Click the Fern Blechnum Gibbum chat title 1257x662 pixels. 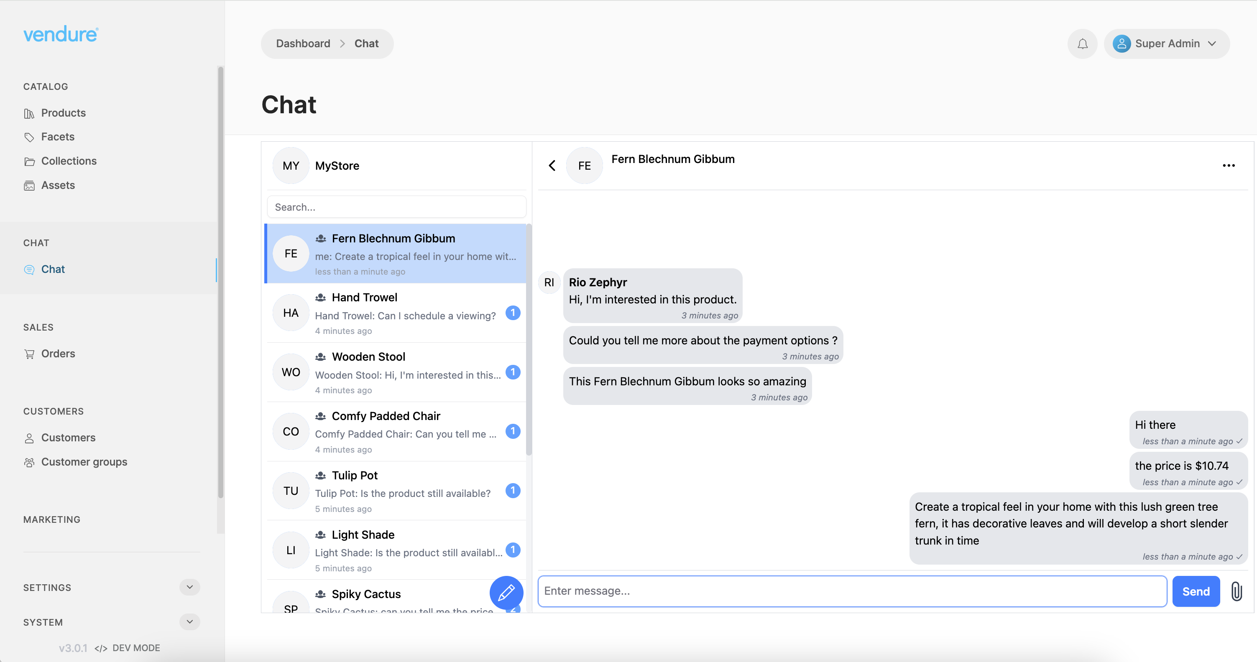pos(673,160)
